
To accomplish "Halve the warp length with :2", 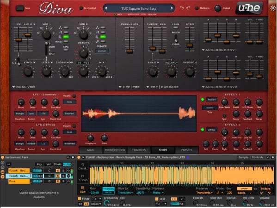I will point(262,193).
